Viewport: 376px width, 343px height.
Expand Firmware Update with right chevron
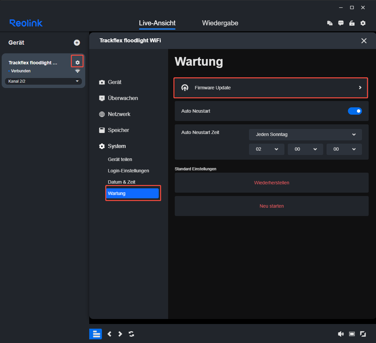pos(360,88)
